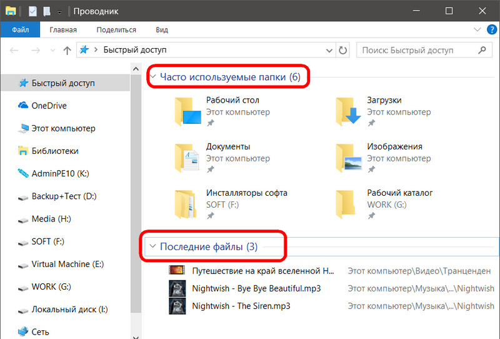Select the Рабочий каталог folder icon
The width and height of the screenshot is (500, 339).
346,205
